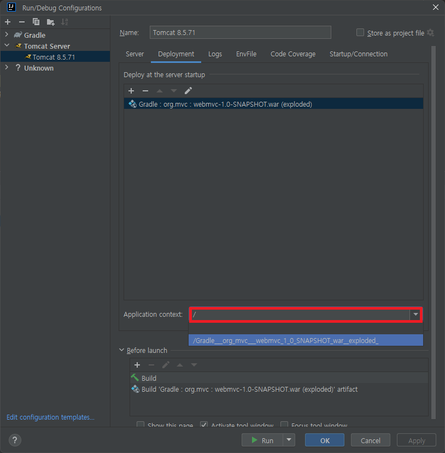Edit the selected deployment artifact

(188, 91)
